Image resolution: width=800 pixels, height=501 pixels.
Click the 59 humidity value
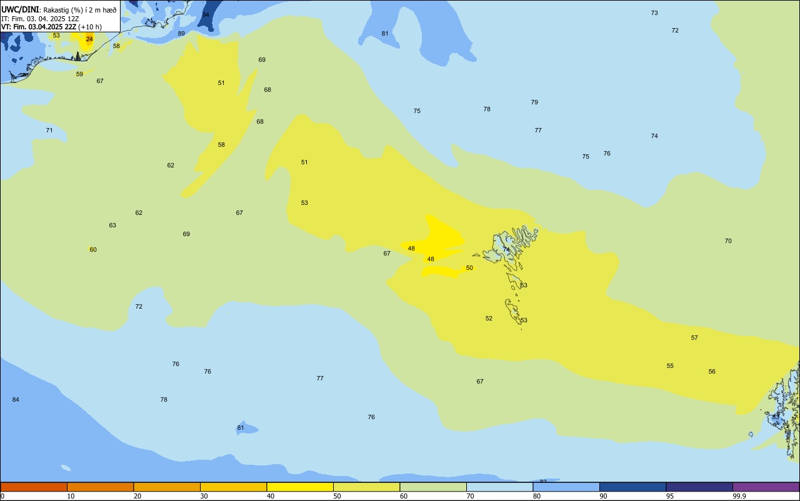(x=79, y=74)
